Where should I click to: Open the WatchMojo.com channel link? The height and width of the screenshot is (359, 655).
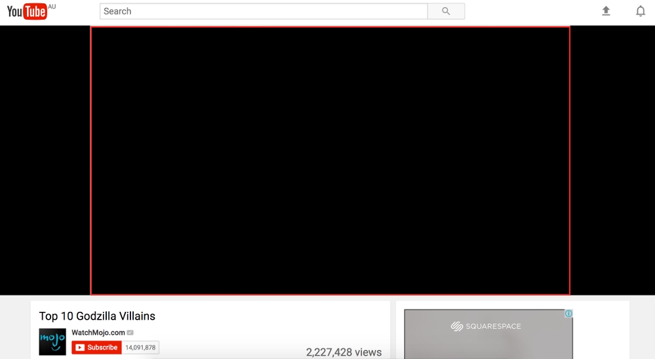[x=98, y=333]
